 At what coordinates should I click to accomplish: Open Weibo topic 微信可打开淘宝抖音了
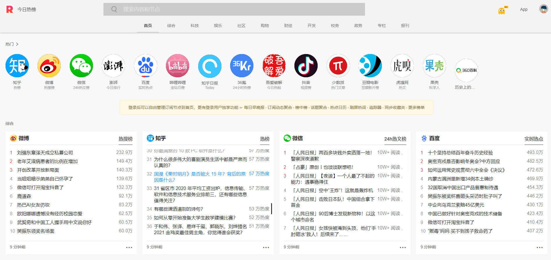coord(40,187)
